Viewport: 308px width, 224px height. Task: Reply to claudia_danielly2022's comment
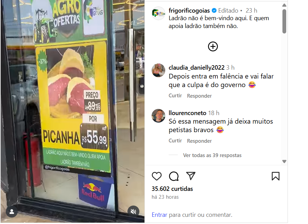(x=199, y=96)
